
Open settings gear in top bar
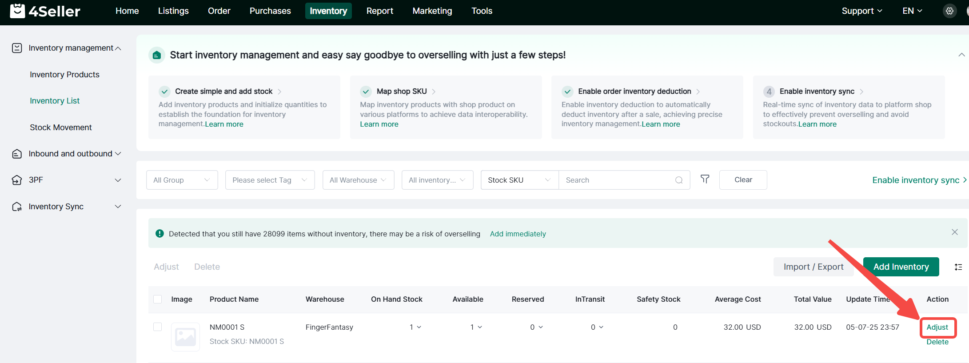949,11
